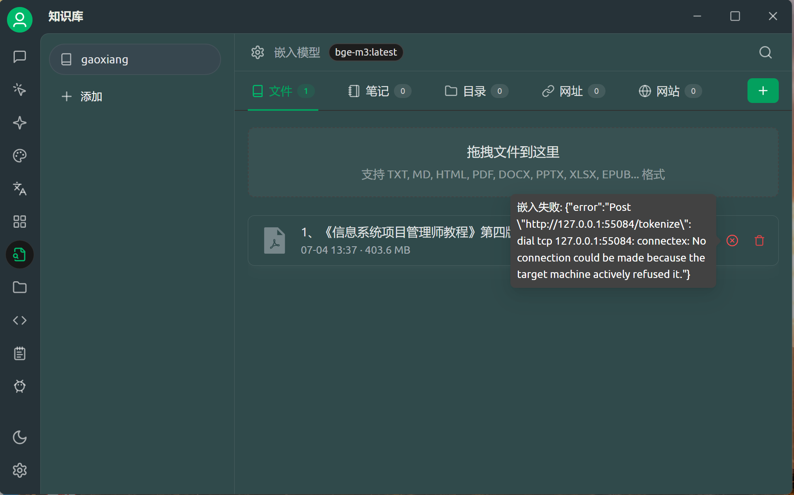Switch to the 笔记 tab

point(379,91)
